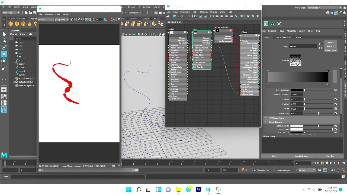Viewport: 347px width, 195px height.
Task: Toggle ramp1 node display mode icon
Action: 208,32
